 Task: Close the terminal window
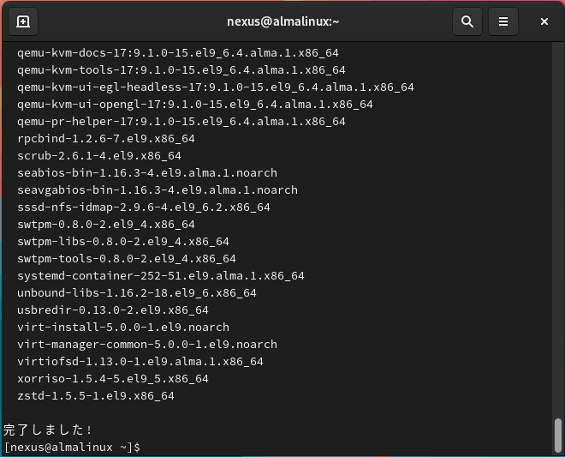544,21
